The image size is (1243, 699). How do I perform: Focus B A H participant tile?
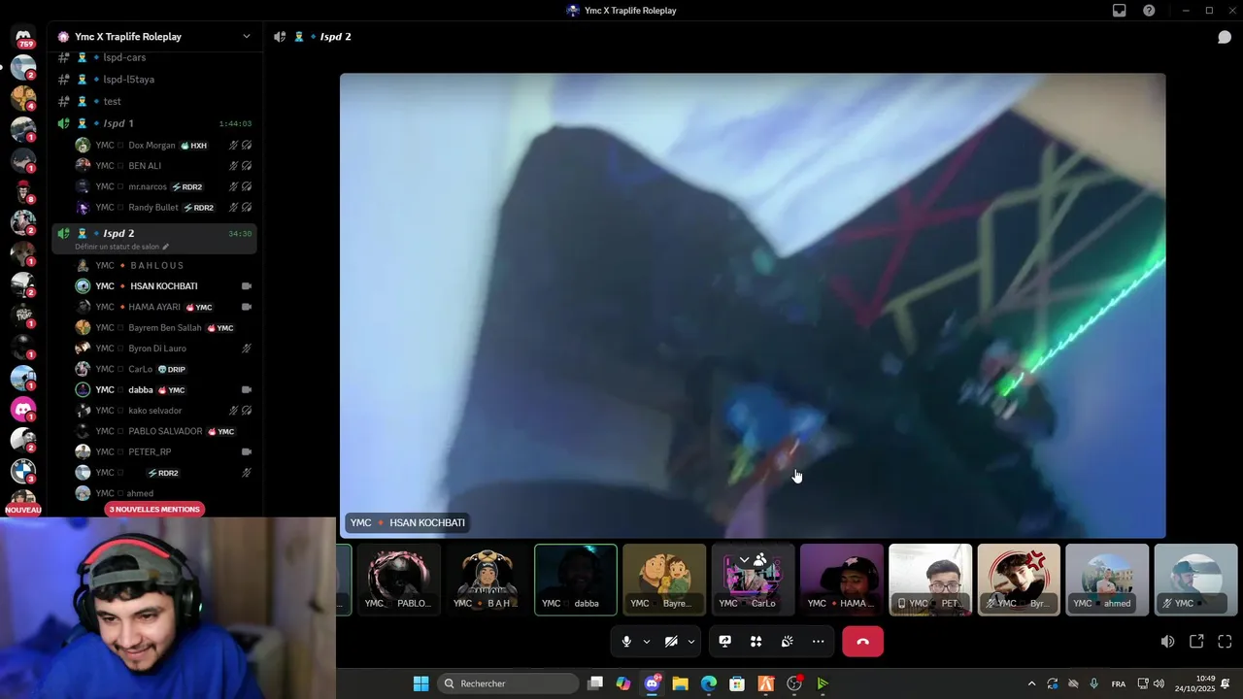(487, 580)
